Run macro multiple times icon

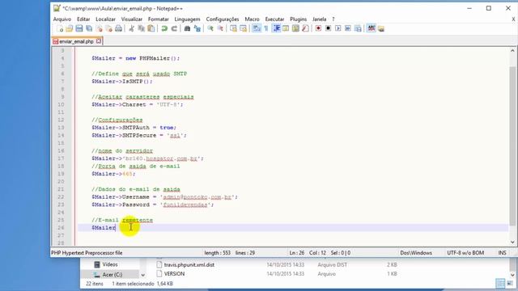point(348,29)
